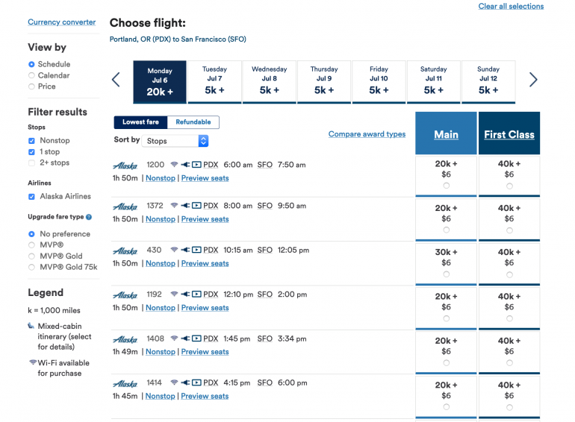Click the Upgrade fare type help icon
Image resolution: width=575 pixels, height=422 pixels.
[89, 217]
